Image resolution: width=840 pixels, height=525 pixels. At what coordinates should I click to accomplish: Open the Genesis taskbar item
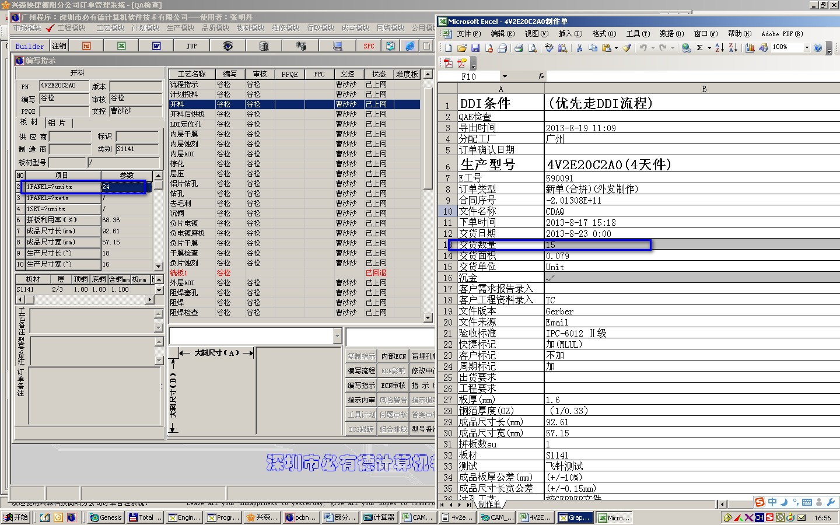tap(106, 517)
